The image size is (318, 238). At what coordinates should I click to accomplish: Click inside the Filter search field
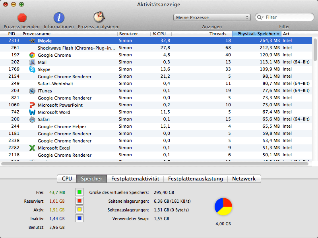pyautogui.click(x=284, y=17)
